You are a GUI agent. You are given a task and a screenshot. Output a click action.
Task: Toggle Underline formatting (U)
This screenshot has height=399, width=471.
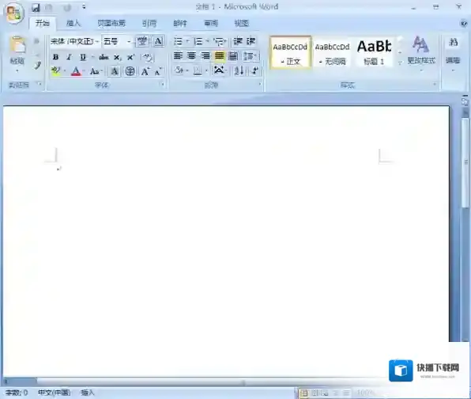point(83,57)
